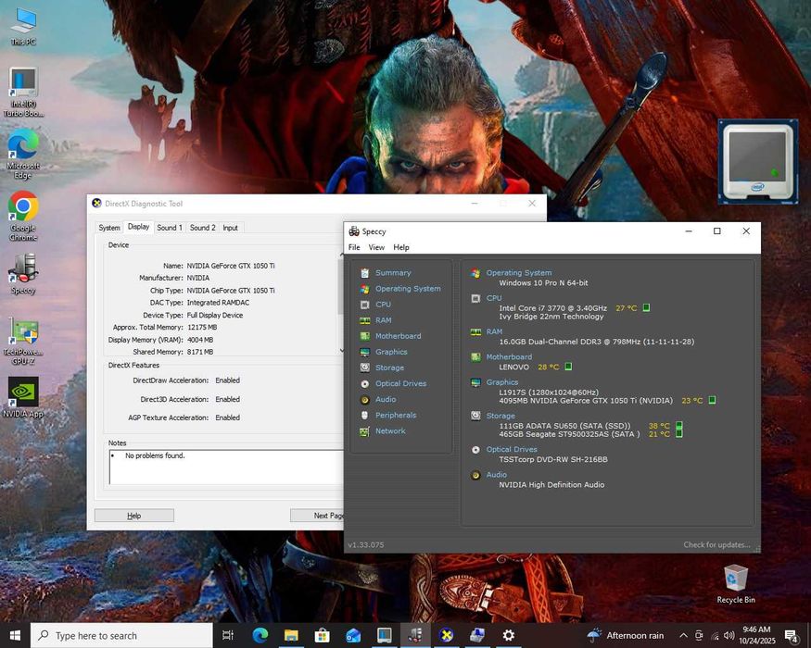This screenshot has height=648, width=811.
Task: Open File Explorer from taskbar
Action: pyautogui.click(x=291, y=635)
